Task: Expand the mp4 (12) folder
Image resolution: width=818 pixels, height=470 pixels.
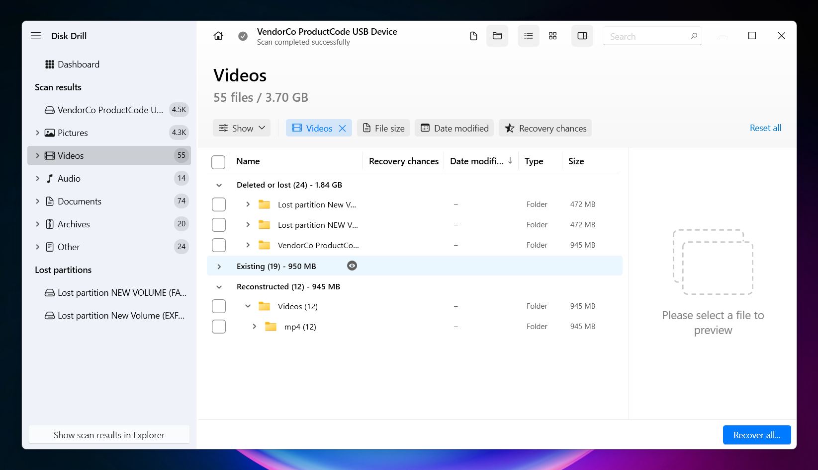Action: pos(254,326)
